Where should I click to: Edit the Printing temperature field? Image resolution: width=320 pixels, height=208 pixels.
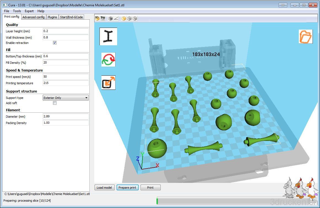[66, 83]
